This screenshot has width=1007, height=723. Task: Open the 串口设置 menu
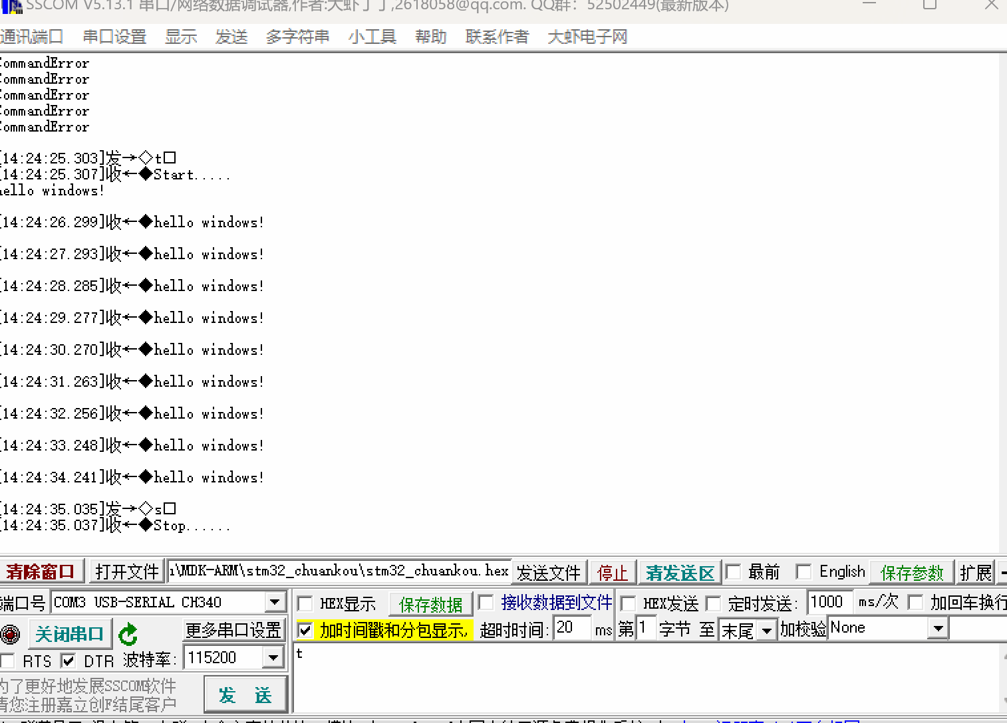pos(114,37)
